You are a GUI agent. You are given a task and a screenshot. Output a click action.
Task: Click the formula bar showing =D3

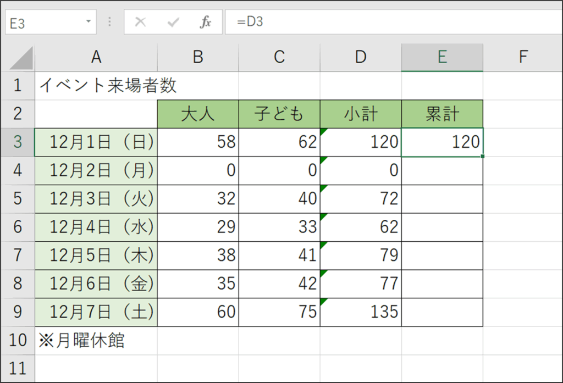coord(394,22)
